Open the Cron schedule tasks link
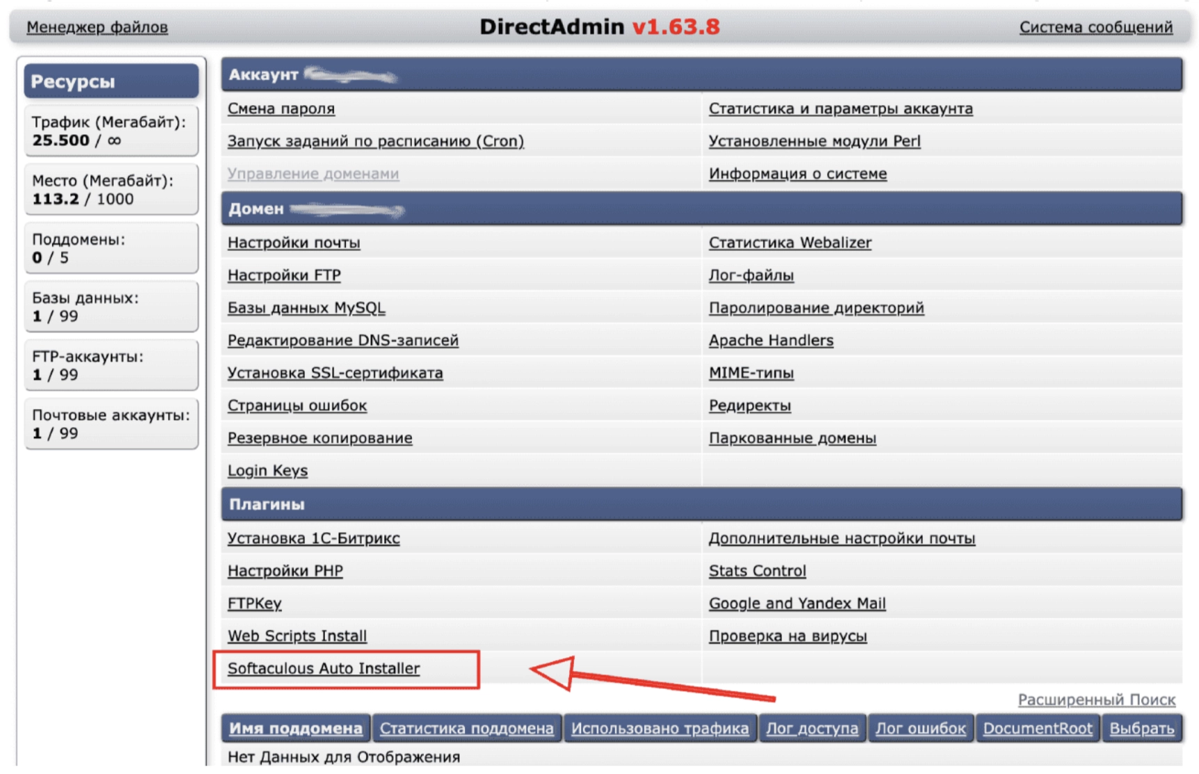The height and width of the screenshot is (774, 1199). click(375, 141)
